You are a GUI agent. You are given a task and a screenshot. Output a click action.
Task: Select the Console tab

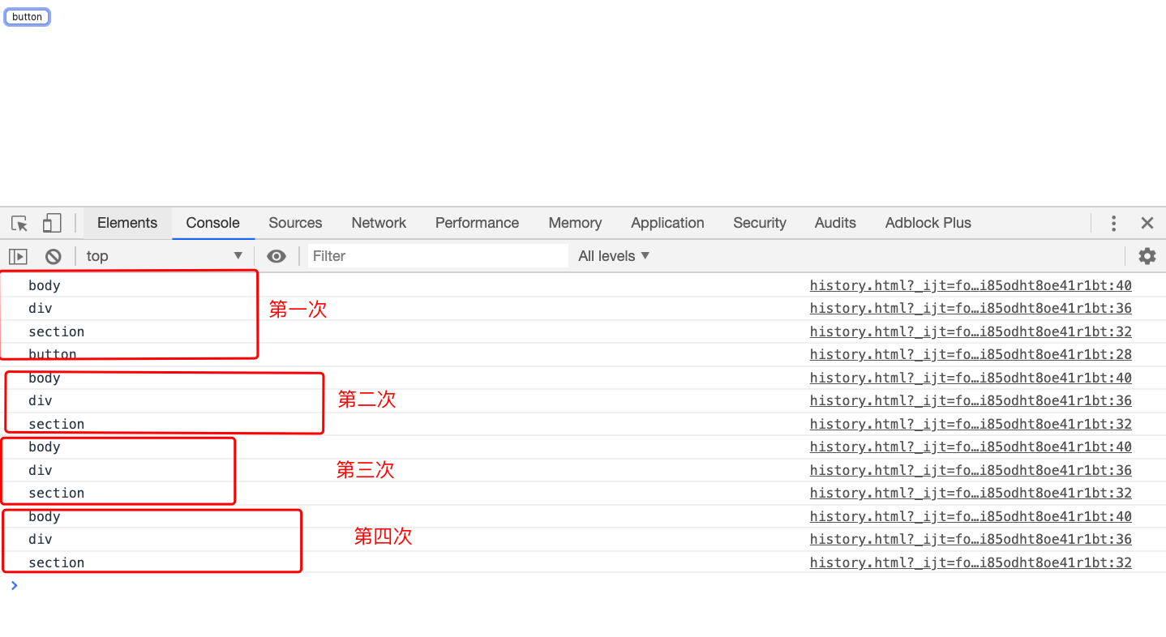[x=212, y=223]
